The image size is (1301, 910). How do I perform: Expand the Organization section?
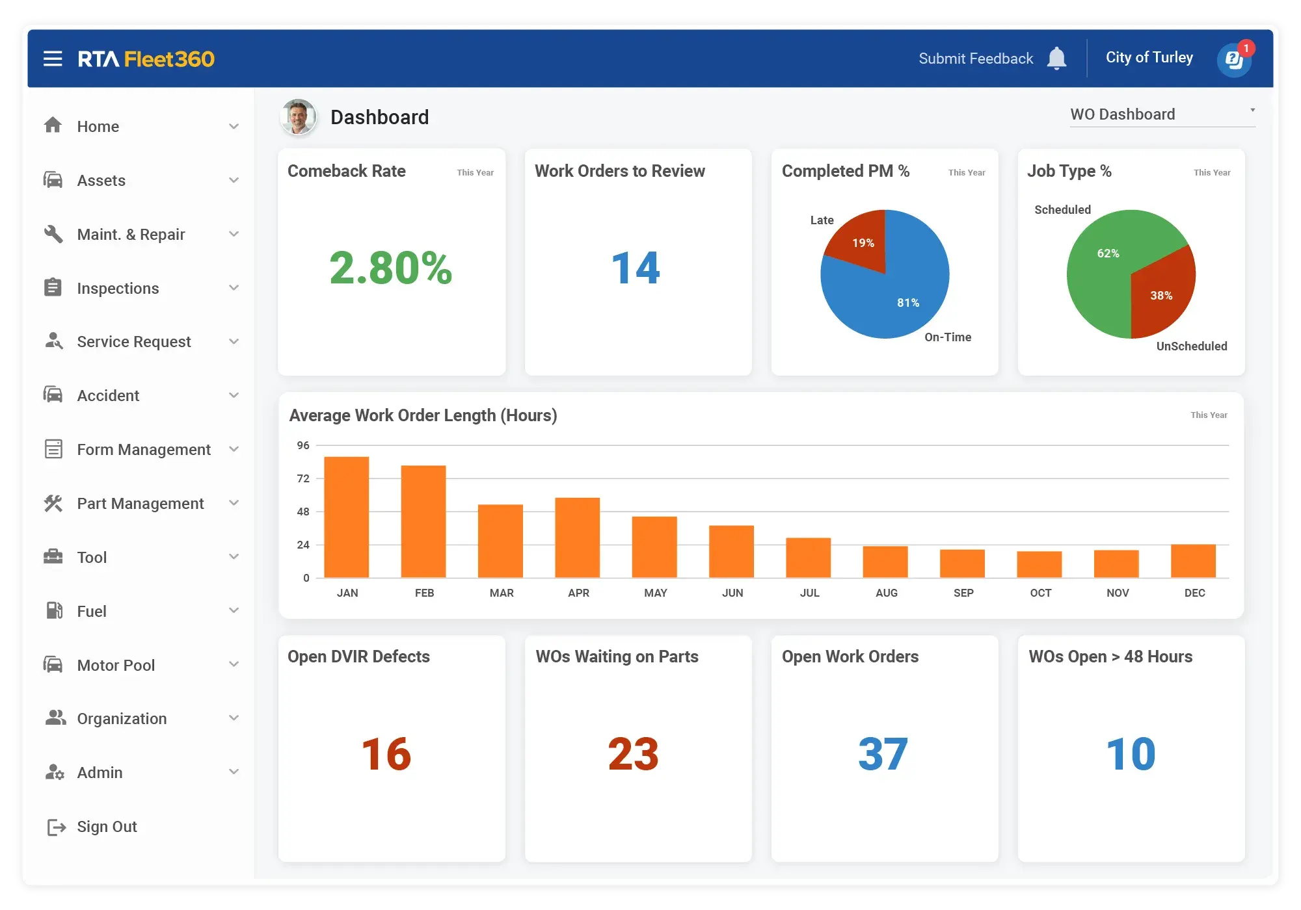click(x=234, y=718)
